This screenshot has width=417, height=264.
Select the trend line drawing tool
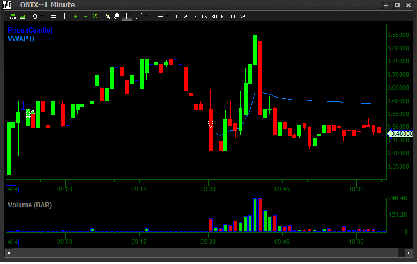tap(139, 16)
